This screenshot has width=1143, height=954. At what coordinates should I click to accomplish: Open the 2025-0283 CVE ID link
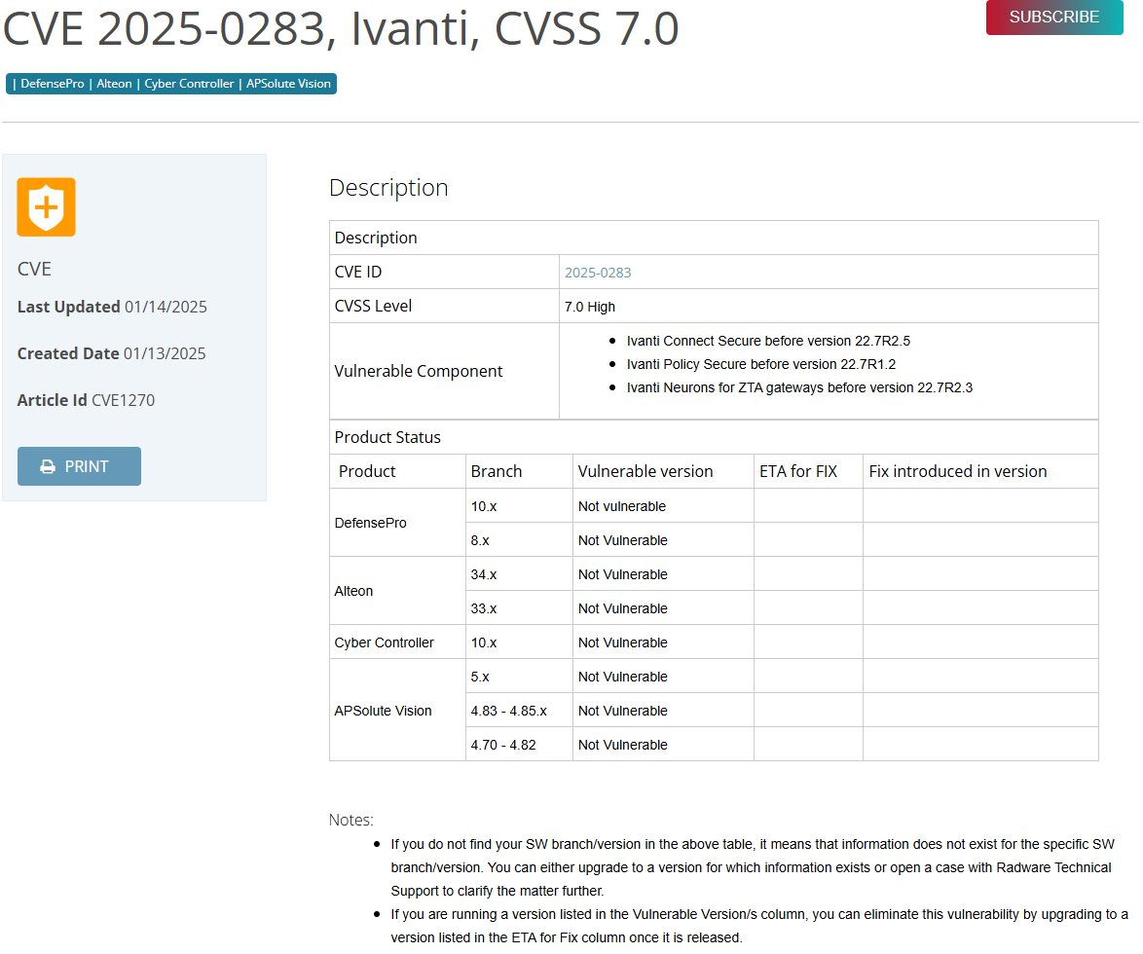pyautogui.click(x=598, y=273)
